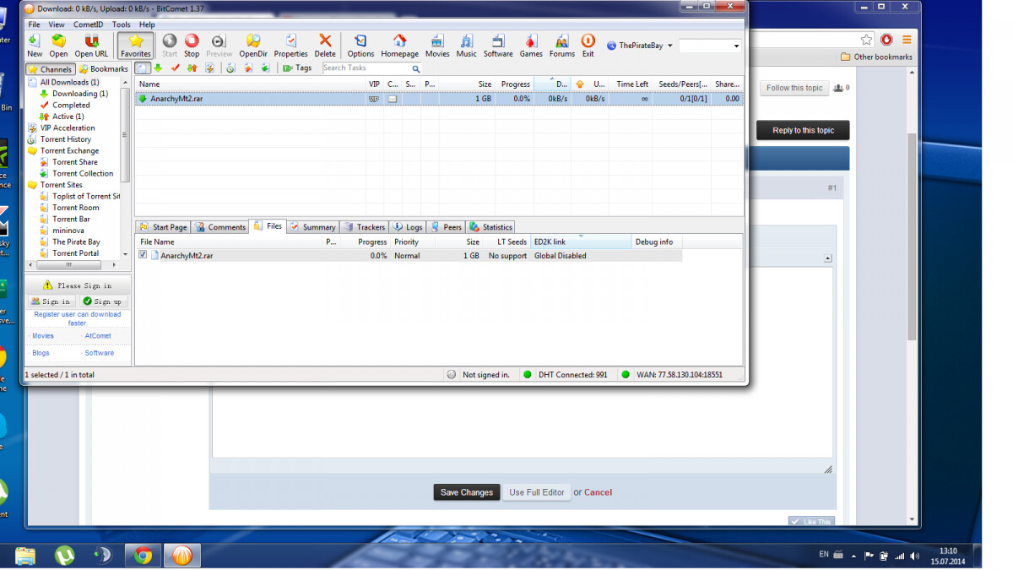Open BitComet Options

click(x=360, y=46)
